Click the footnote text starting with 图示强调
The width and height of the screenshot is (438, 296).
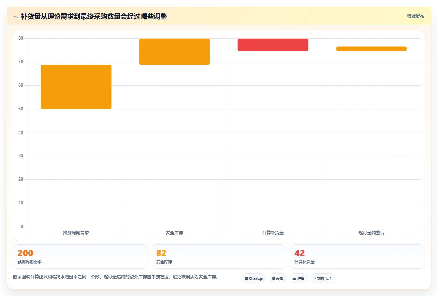pos(116,277)
